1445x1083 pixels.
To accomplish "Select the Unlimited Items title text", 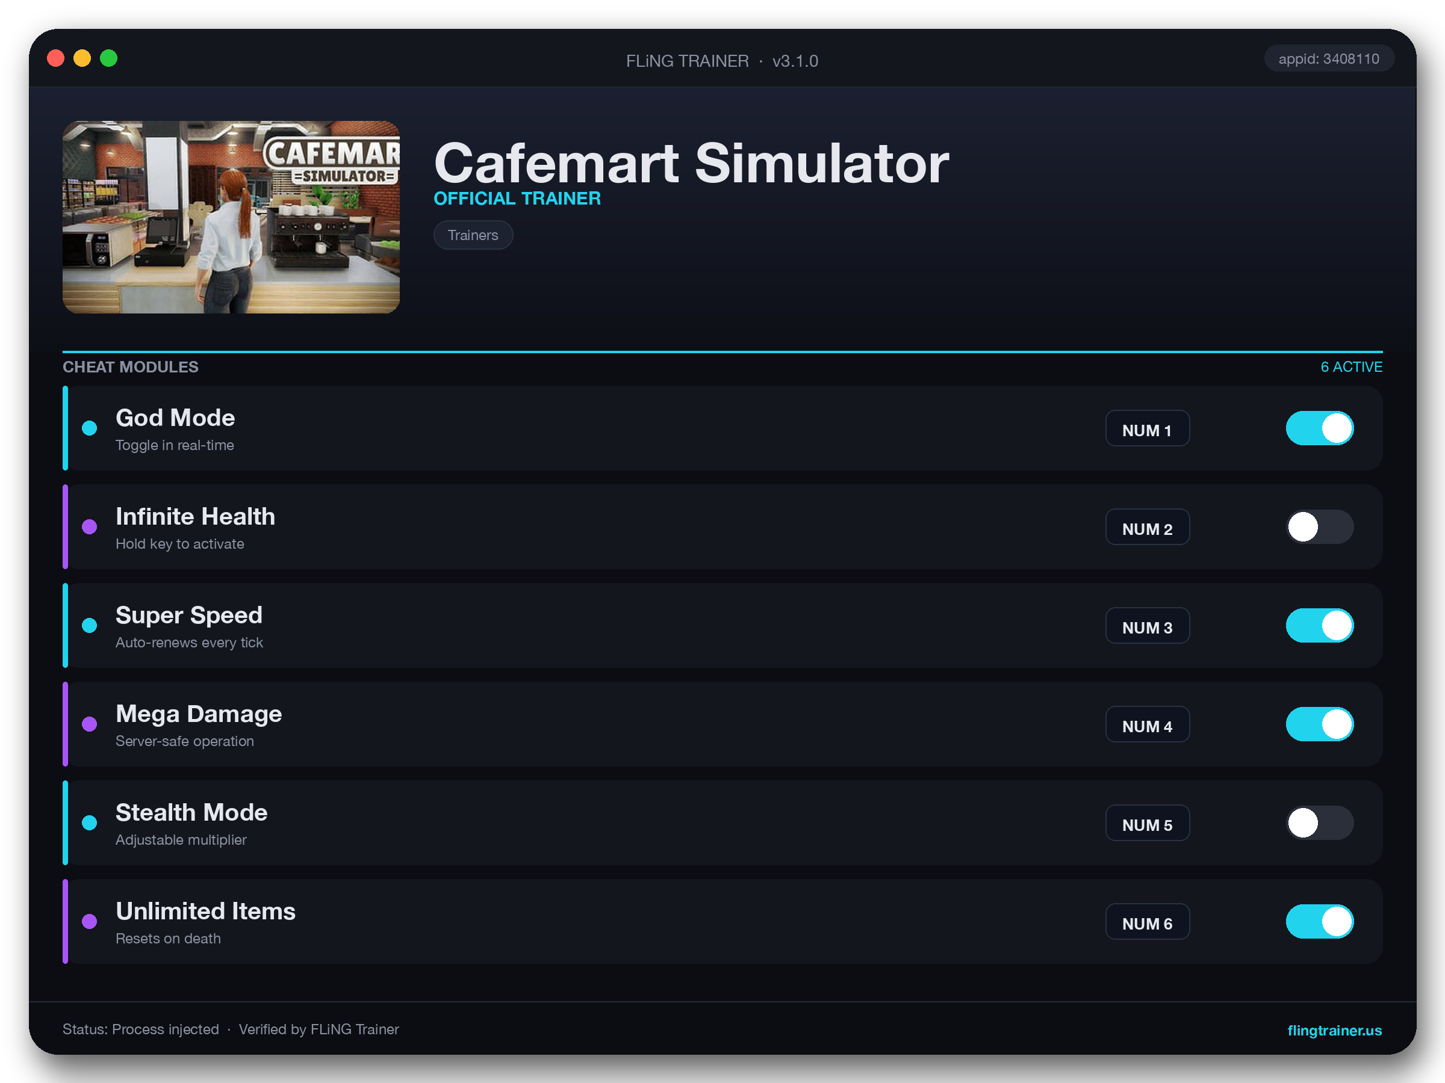I will click(x=205, y=912).
